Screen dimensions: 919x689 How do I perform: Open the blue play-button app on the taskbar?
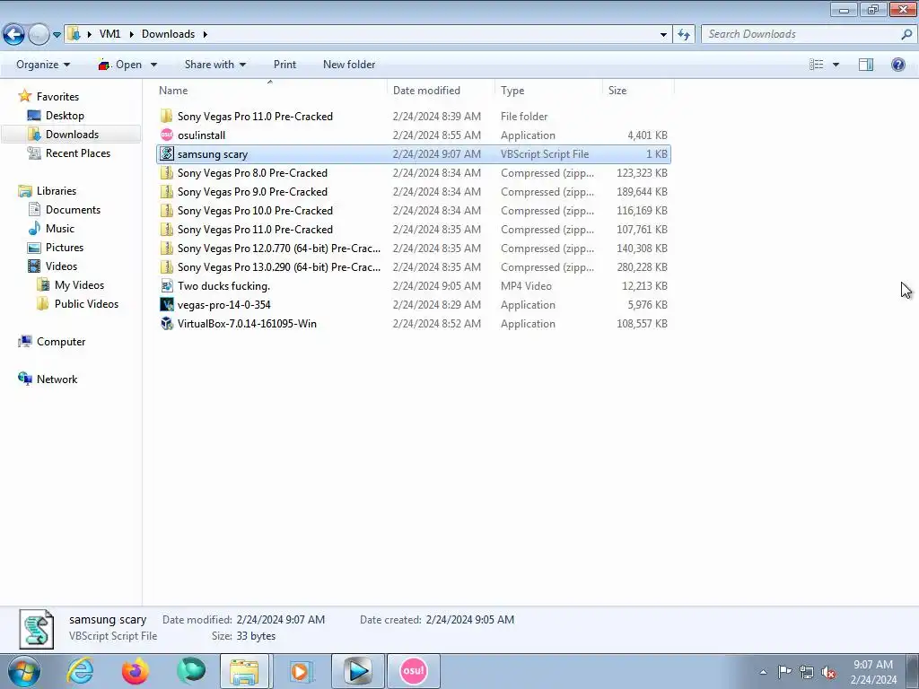click(358, 671)
